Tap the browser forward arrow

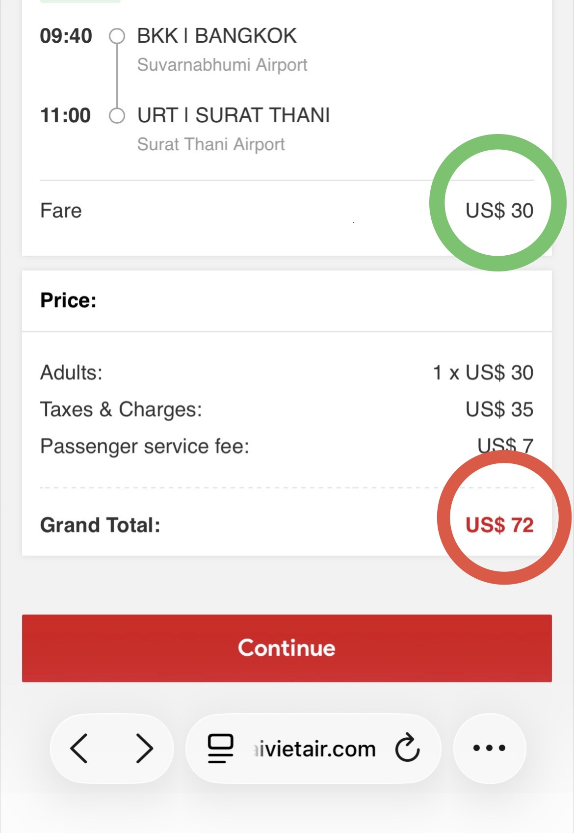pos(144,748)
